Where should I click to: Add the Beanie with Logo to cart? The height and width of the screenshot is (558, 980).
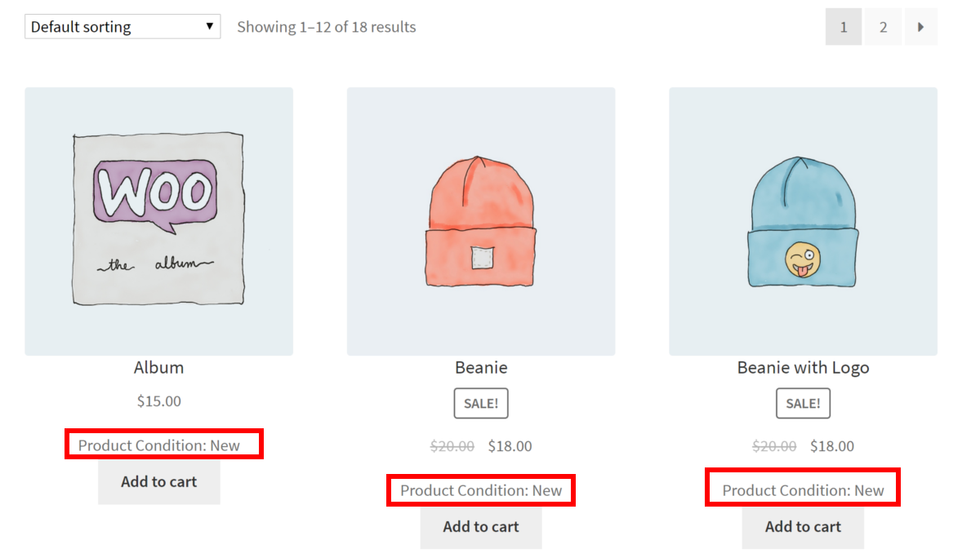pos(802,526)
